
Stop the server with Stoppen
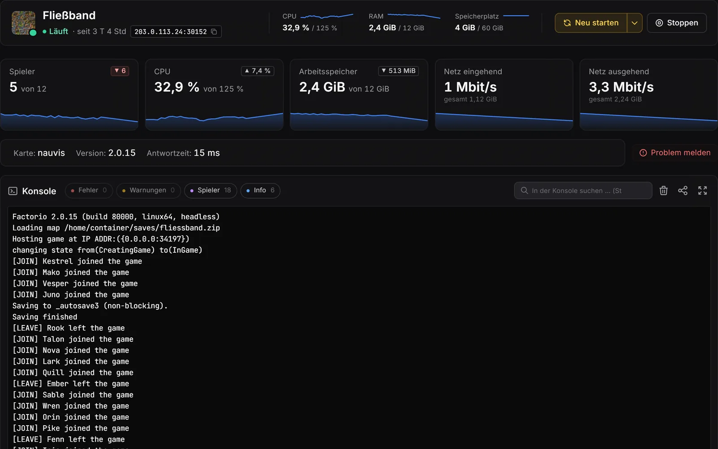pyautogui.click(x=677, y=23)
